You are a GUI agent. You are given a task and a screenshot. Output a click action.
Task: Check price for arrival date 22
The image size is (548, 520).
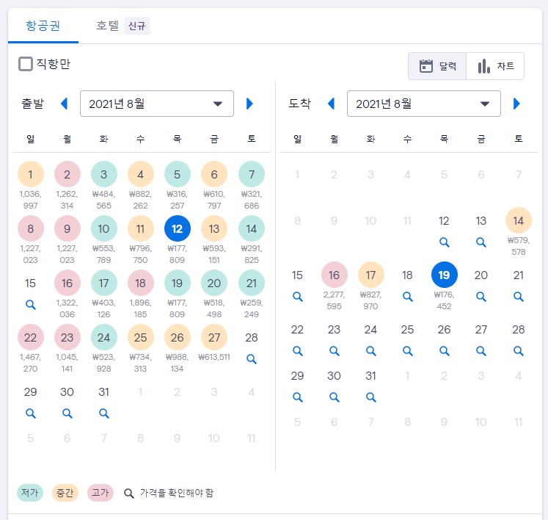tap(297, 351)
